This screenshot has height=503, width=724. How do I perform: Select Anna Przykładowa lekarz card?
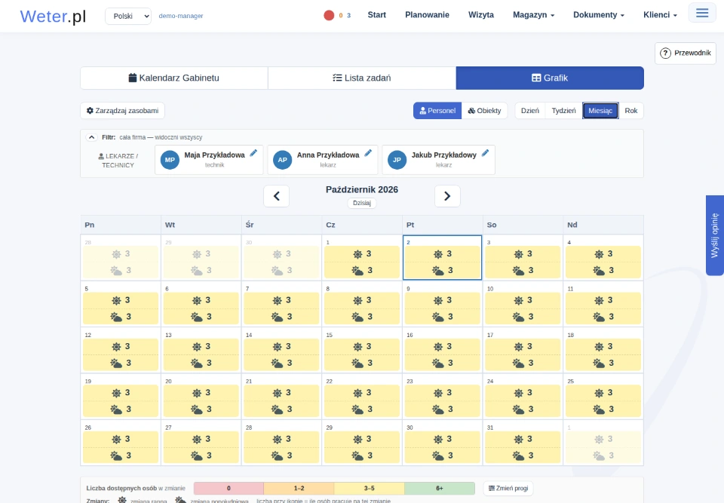[323, 160]
